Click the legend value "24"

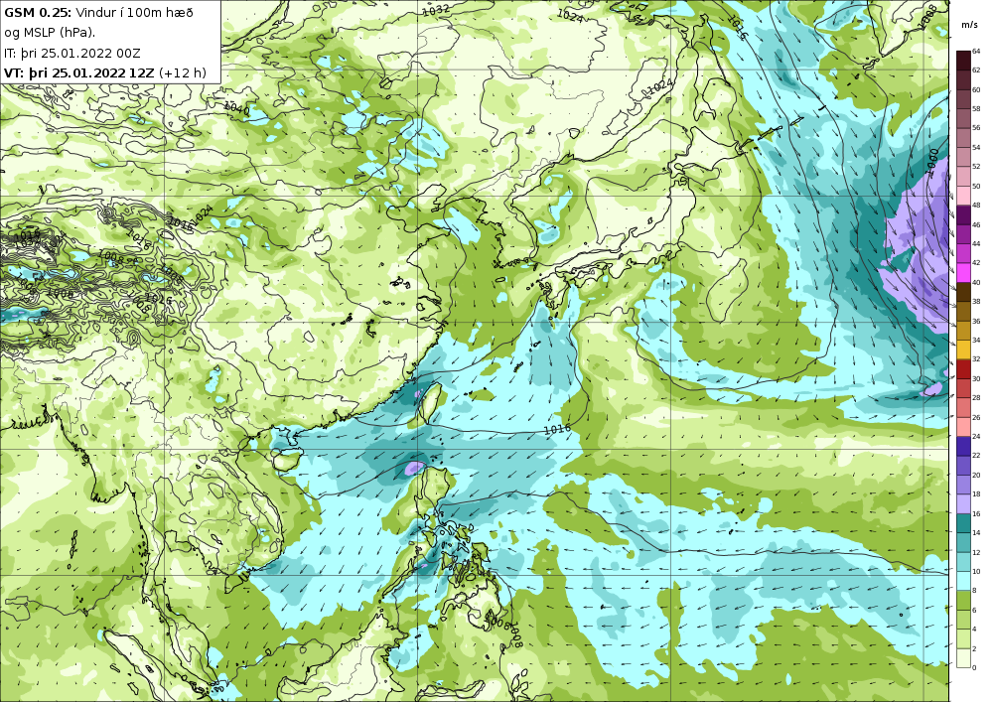pos(976,436)
